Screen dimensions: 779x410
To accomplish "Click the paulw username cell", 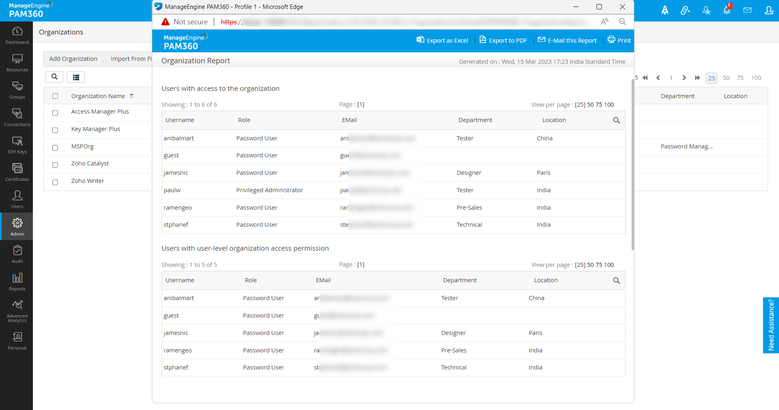I will coord(172,190).
